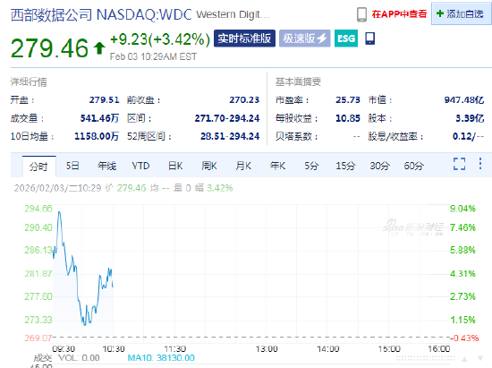Click the 成交 VOL: 0.00 label

tap(66, 357)
